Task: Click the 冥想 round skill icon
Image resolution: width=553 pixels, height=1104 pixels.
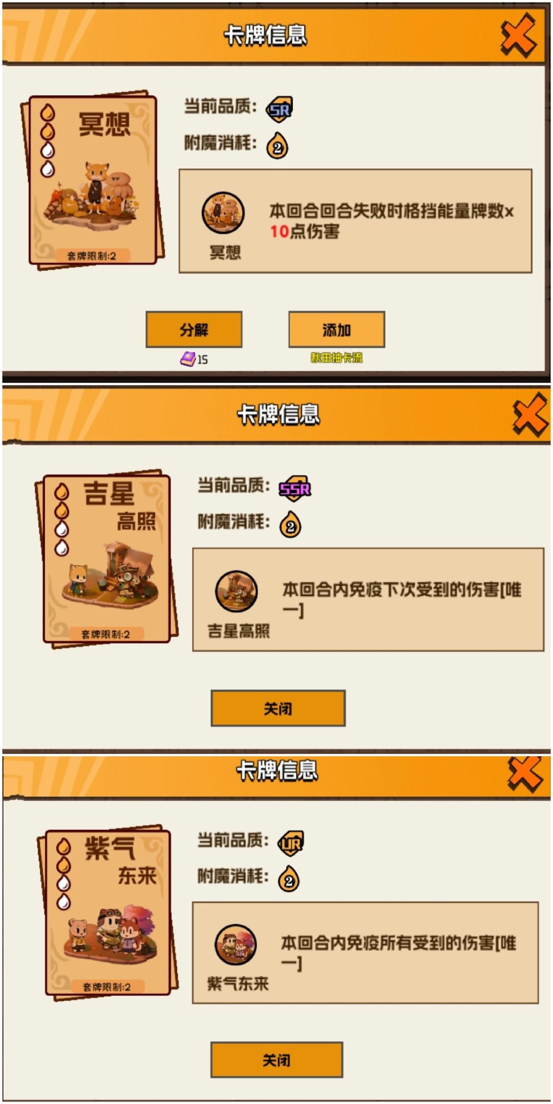Action: click(223, 213)
